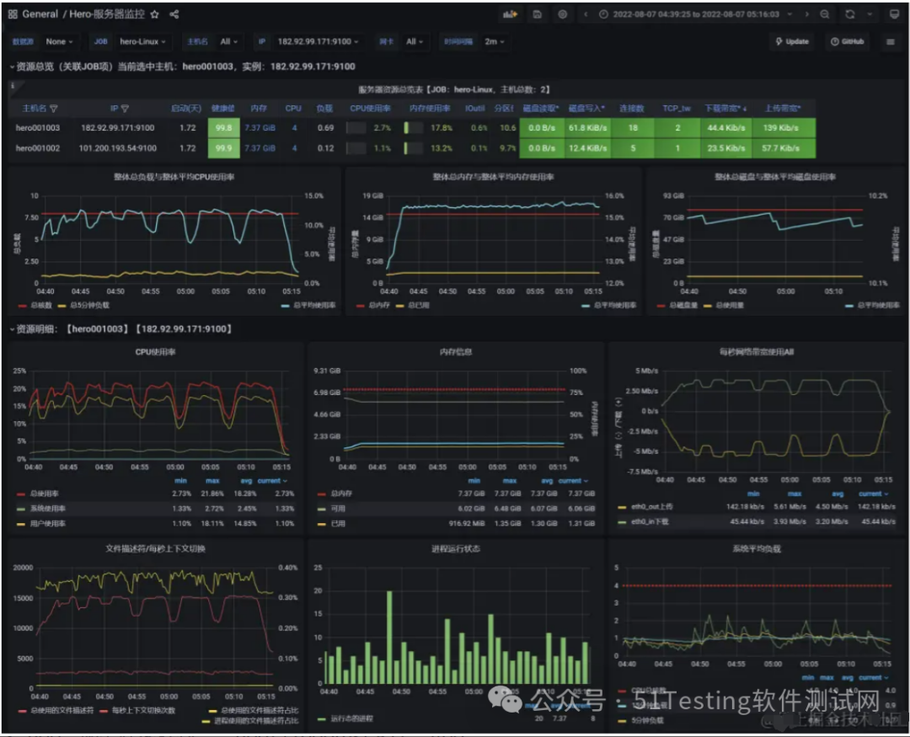
Task: Shift time range backward with left arrow
Action: (586, 14)
